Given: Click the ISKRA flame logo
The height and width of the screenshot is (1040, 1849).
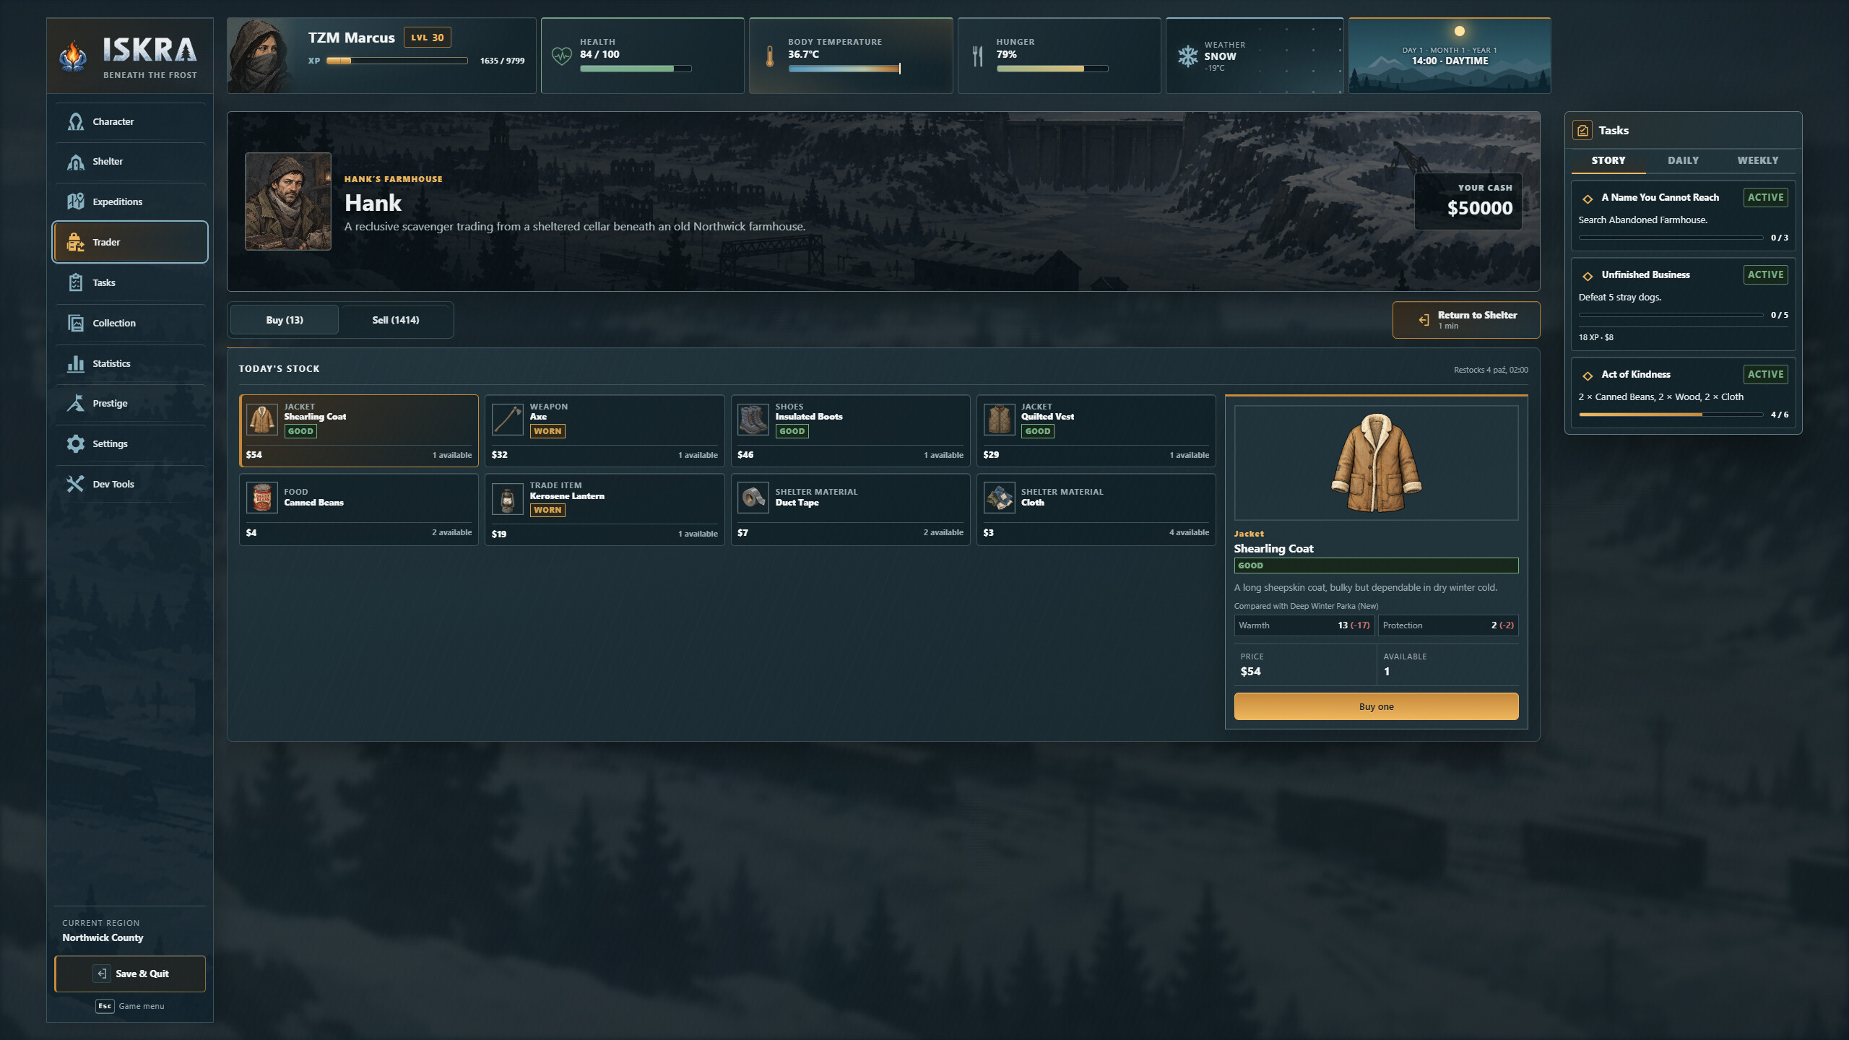Looking at the screenshot, I should 73,56.
